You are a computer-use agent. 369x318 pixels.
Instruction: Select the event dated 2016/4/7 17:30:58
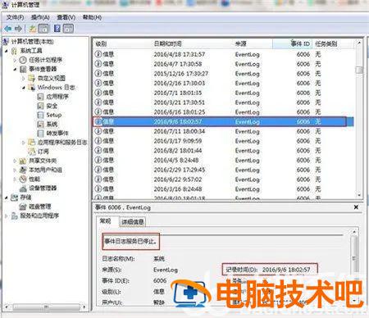[224, 64]
